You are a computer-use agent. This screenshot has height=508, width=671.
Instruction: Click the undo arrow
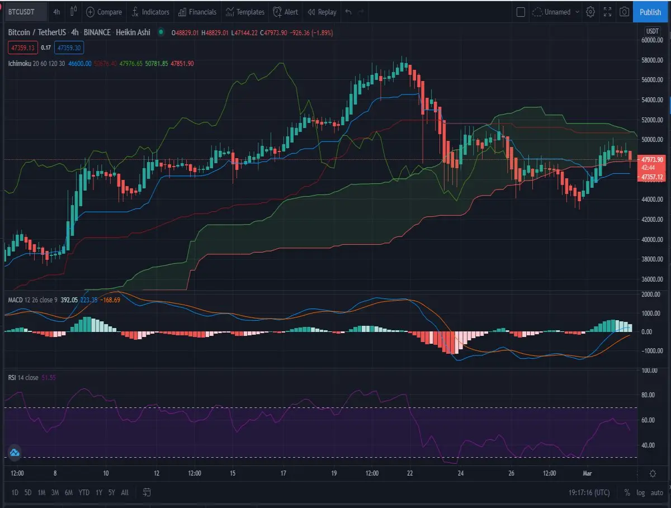[x=348, y=12]
